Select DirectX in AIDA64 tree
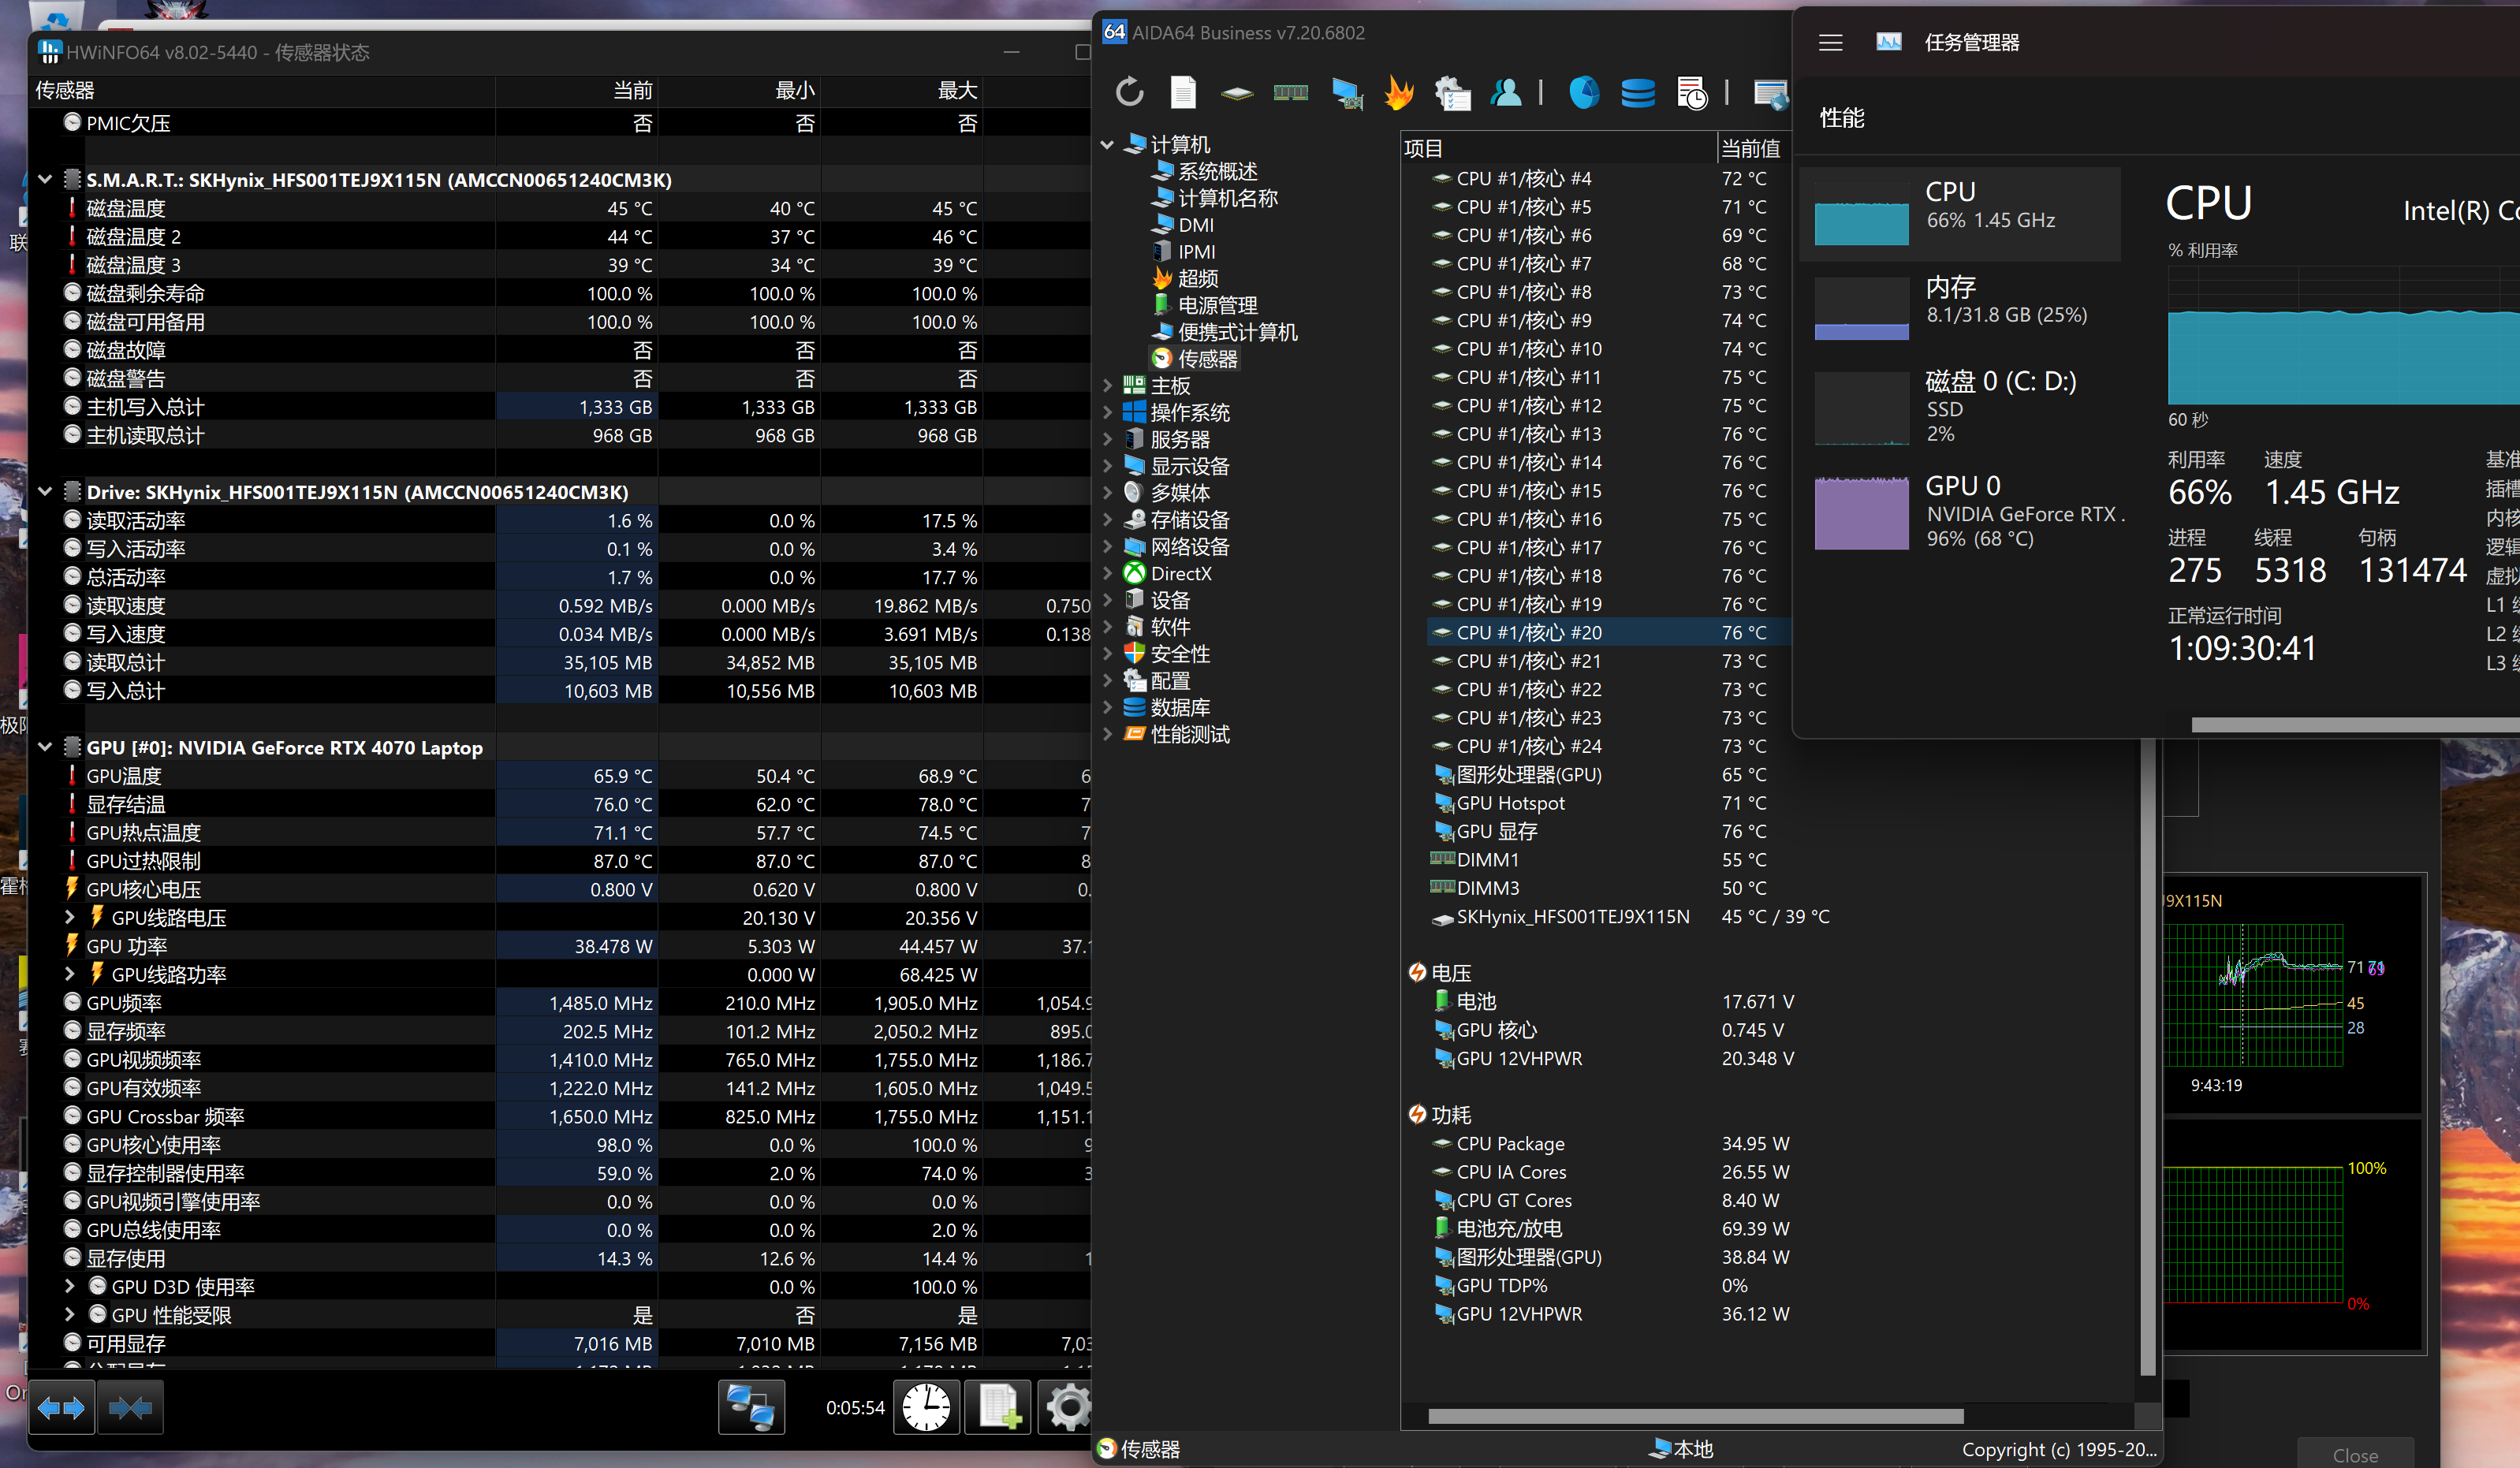 tap(1181, 573)
